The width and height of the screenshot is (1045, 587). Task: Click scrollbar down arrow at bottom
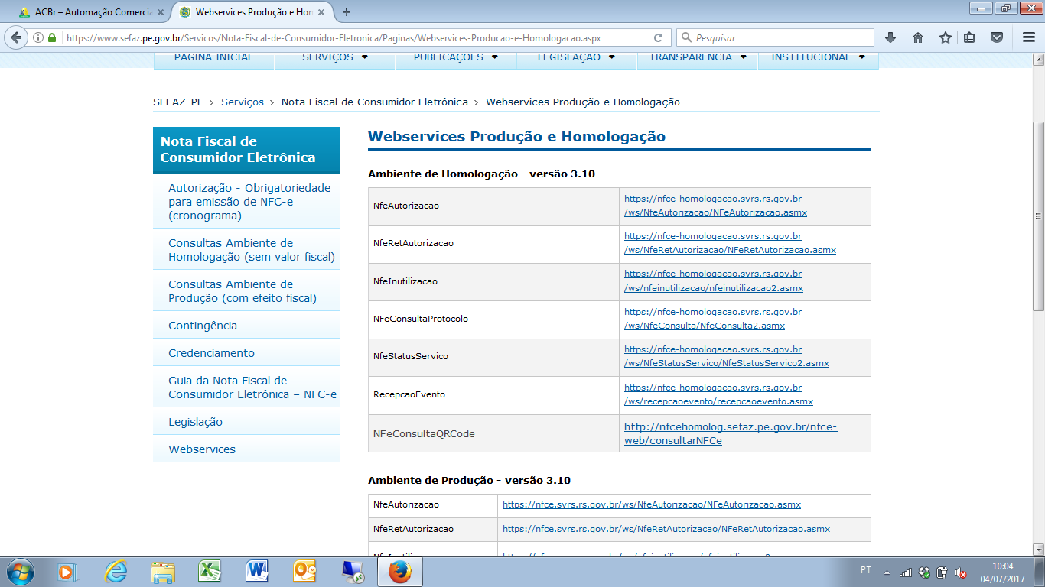[x=1038, y=549]
